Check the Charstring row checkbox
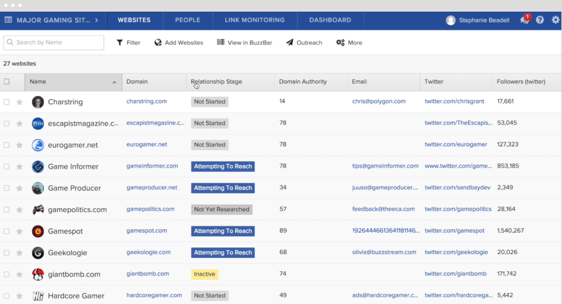The image size is (562, 304). pyautogui.click(x=6, y=102)
